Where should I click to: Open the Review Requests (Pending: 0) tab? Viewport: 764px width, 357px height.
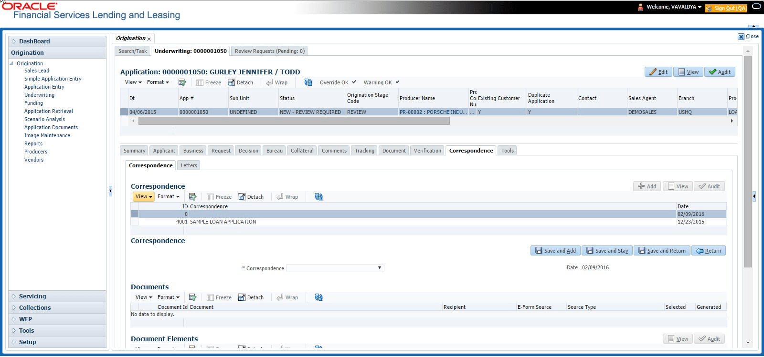point(270,51)
